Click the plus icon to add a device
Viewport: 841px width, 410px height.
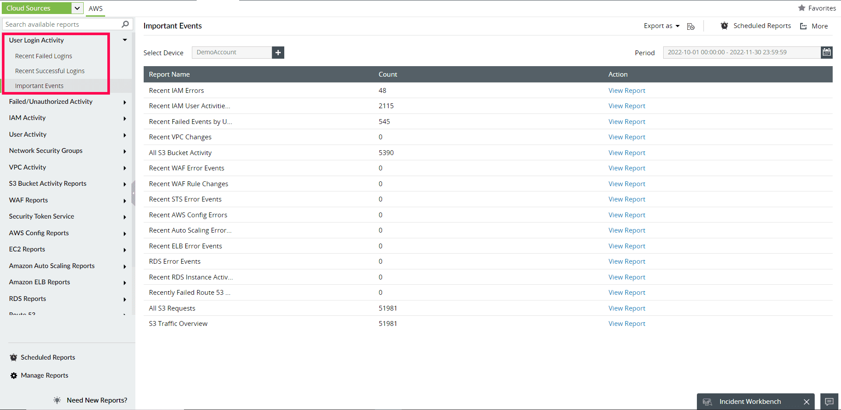pyautogui.click(x=278, y=52)
